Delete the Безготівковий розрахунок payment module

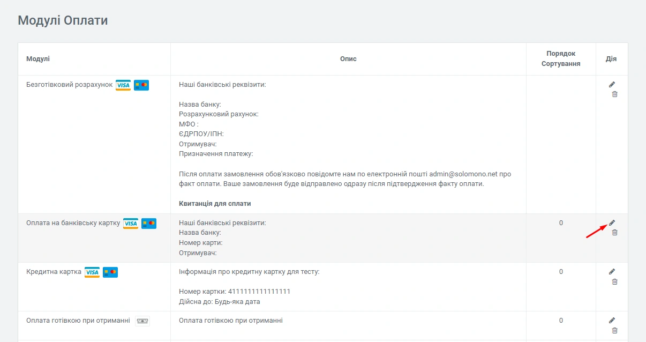(x=614, y=94)
